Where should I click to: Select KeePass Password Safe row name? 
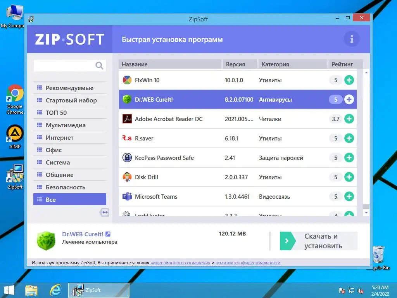click(x=164, y=158)
